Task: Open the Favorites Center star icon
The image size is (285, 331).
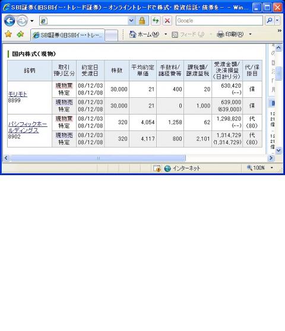Action: coord(8,34)
